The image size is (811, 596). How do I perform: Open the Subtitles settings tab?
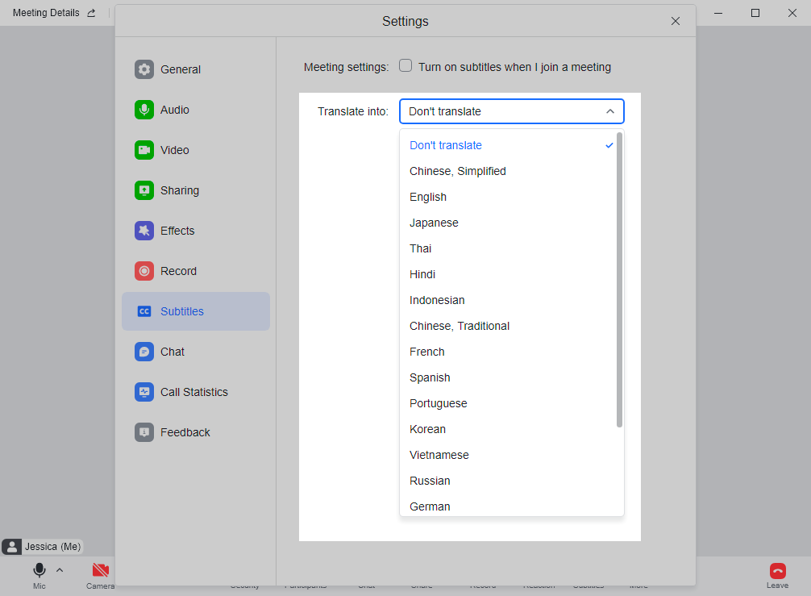click(183, 311)
